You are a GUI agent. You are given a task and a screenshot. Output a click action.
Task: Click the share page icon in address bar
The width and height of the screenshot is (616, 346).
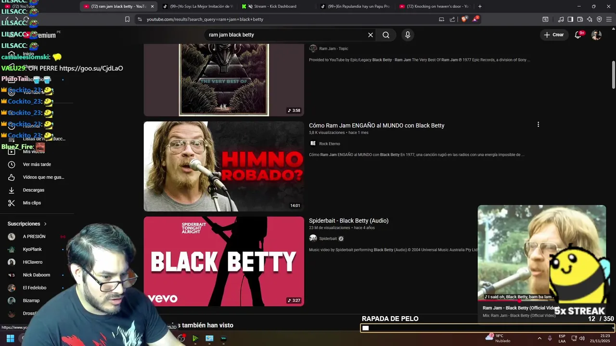(x=452, y=19)
